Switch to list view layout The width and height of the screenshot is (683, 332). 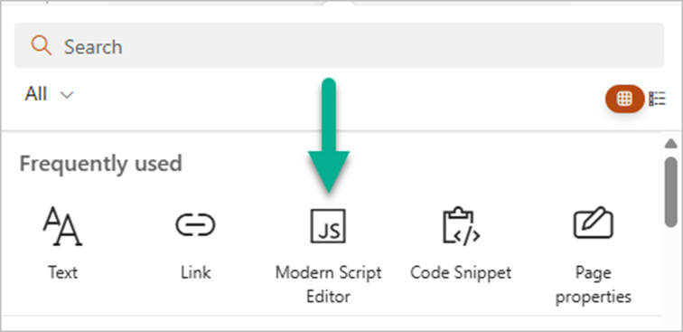[x=657, y=99]
